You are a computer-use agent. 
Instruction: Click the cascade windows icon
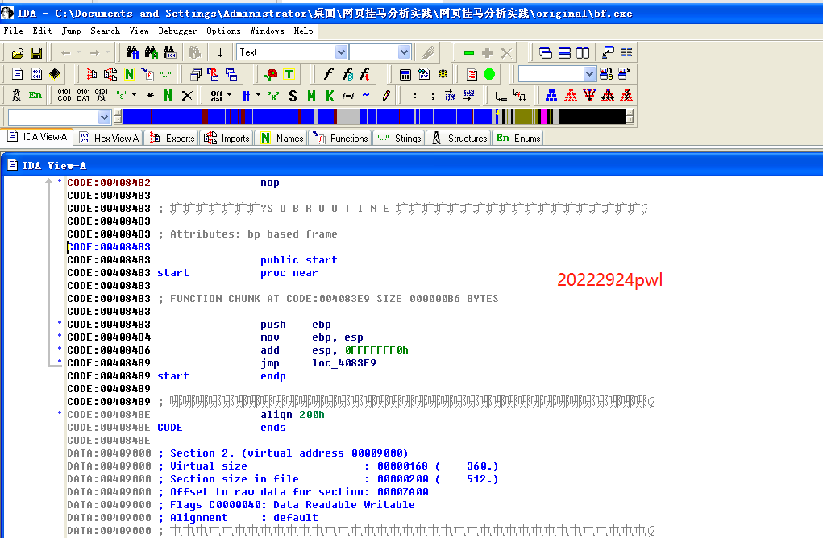tap(546, 53)
